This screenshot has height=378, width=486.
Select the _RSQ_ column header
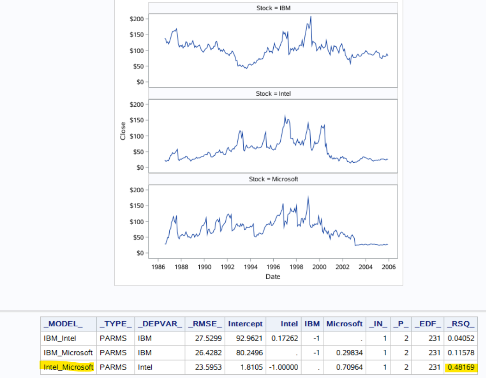click(x=461, y=324)
